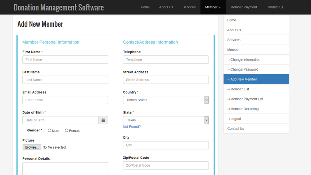Select the Female gender radio button
Screen dimensions: 311x175
pos(67,130)
